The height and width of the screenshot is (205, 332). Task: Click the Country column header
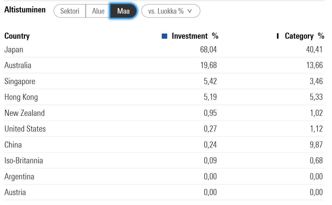(x=17, y=36)
